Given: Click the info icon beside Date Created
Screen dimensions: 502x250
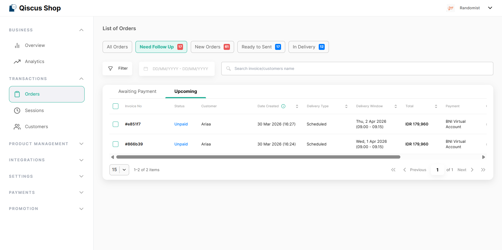Looking at the screenshot, I should tap(283, 106).
